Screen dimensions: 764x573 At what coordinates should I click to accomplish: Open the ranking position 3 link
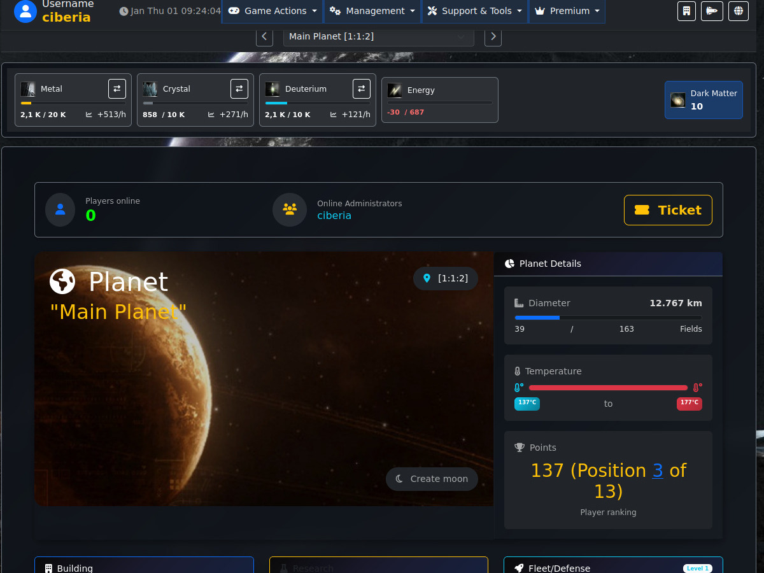tap(658, 470)
